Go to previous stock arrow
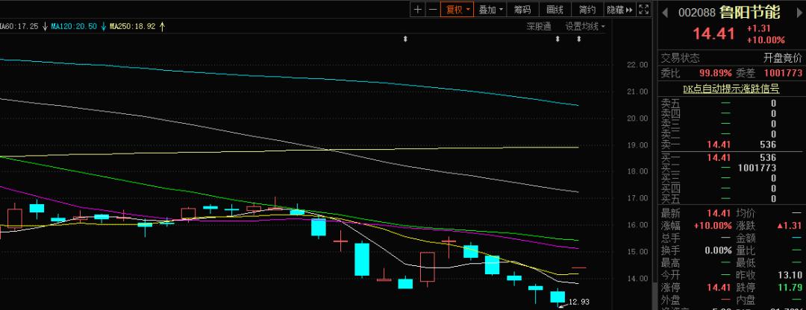 tap(665, 13)
